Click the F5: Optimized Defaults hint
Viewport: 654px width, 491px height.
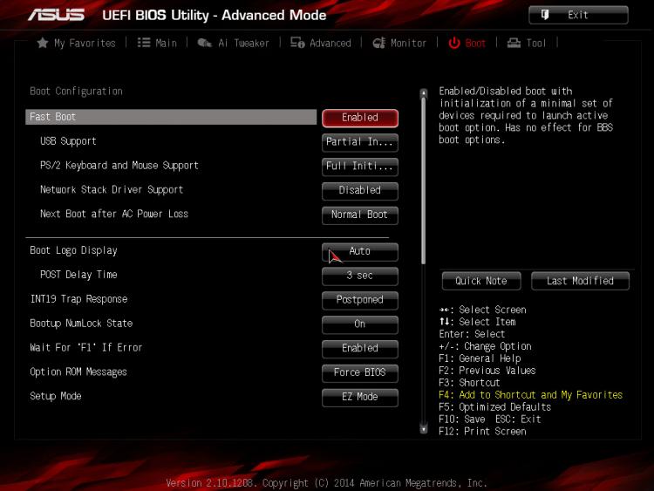click(494, 406)
